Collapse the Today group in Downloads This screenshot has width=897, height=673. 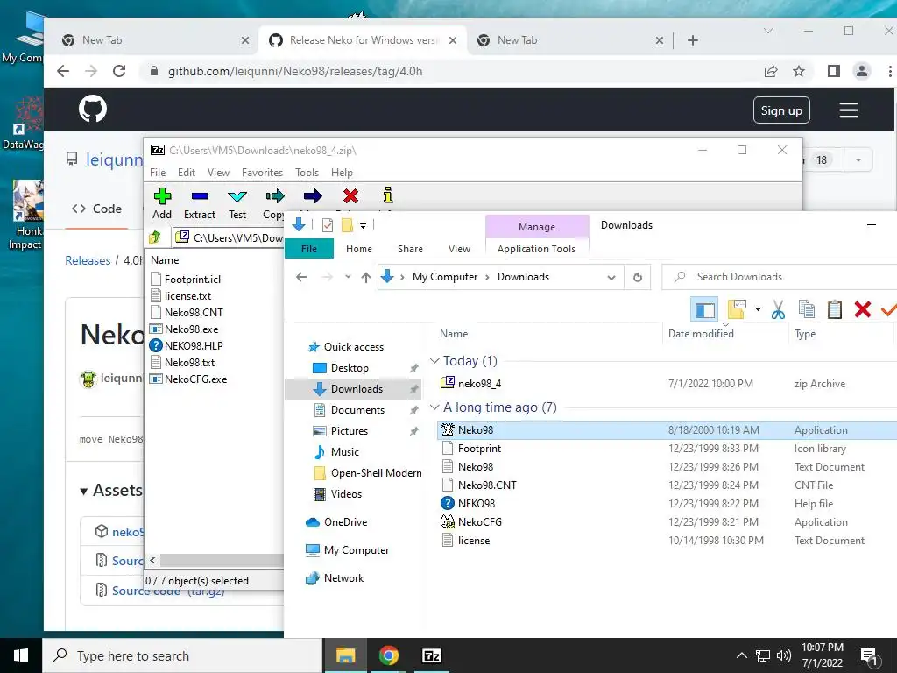434,360
